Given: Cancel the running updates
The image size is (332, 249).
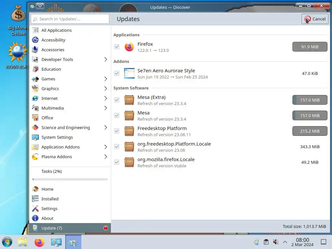Looking at the screenshot, I should [x=315, y=19].
